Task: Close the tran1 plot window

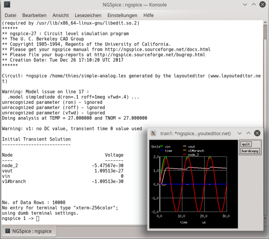Action: click(257, 133)
